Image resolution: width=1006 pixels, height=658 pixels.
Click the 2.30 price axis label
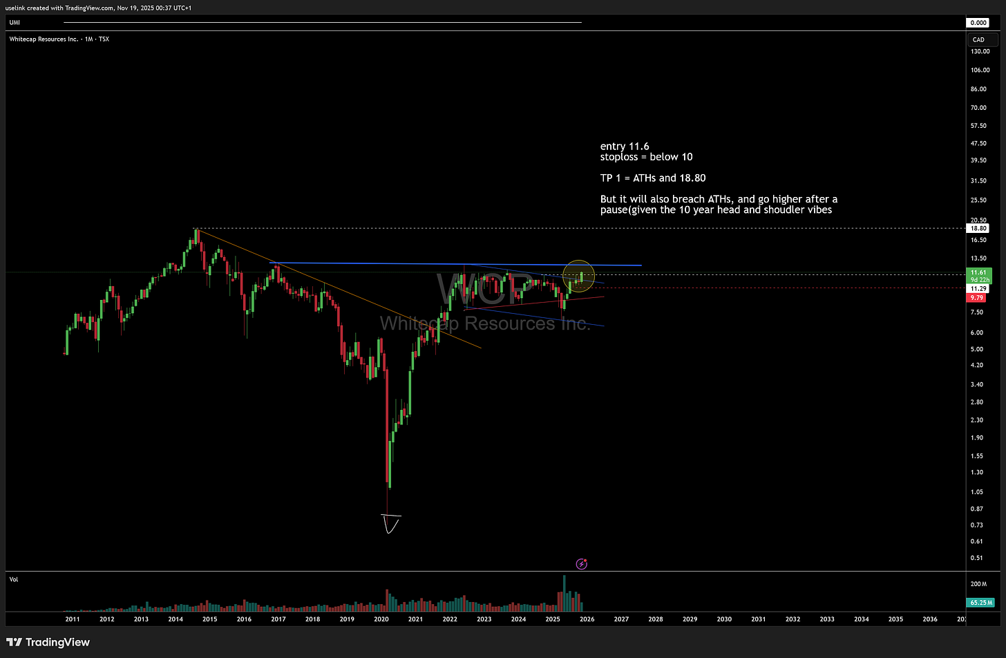tap(976, 420)
